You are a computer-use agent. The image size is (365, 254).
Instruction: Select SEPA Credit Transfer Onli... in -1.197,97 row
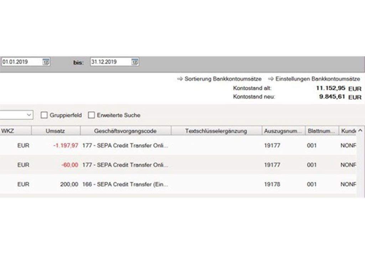click(125, 146)
